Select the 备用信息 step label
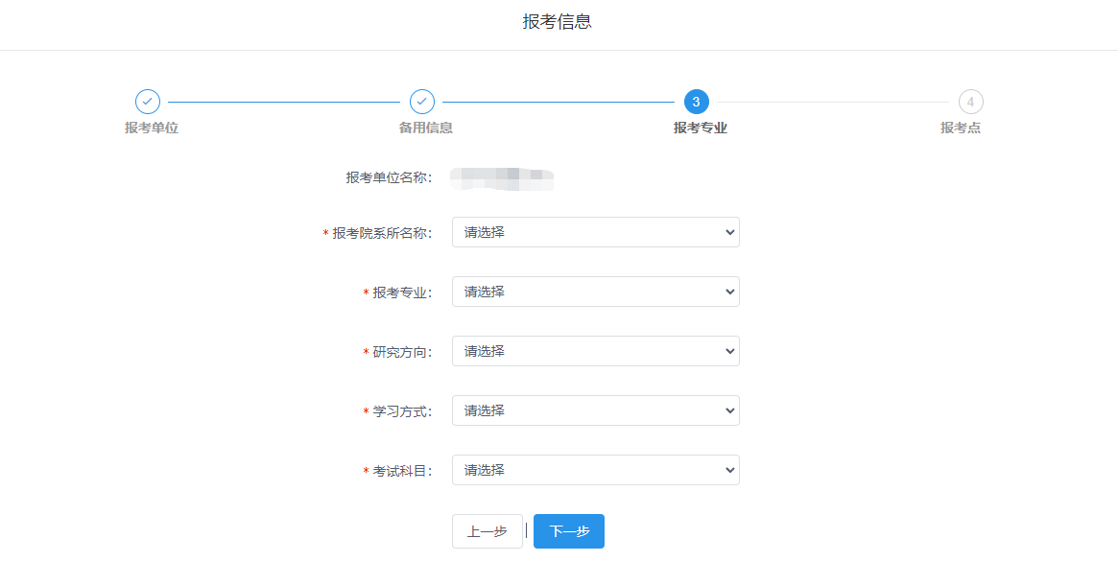1118x585 pixels. pyautogui.click(x=426, y=128)
